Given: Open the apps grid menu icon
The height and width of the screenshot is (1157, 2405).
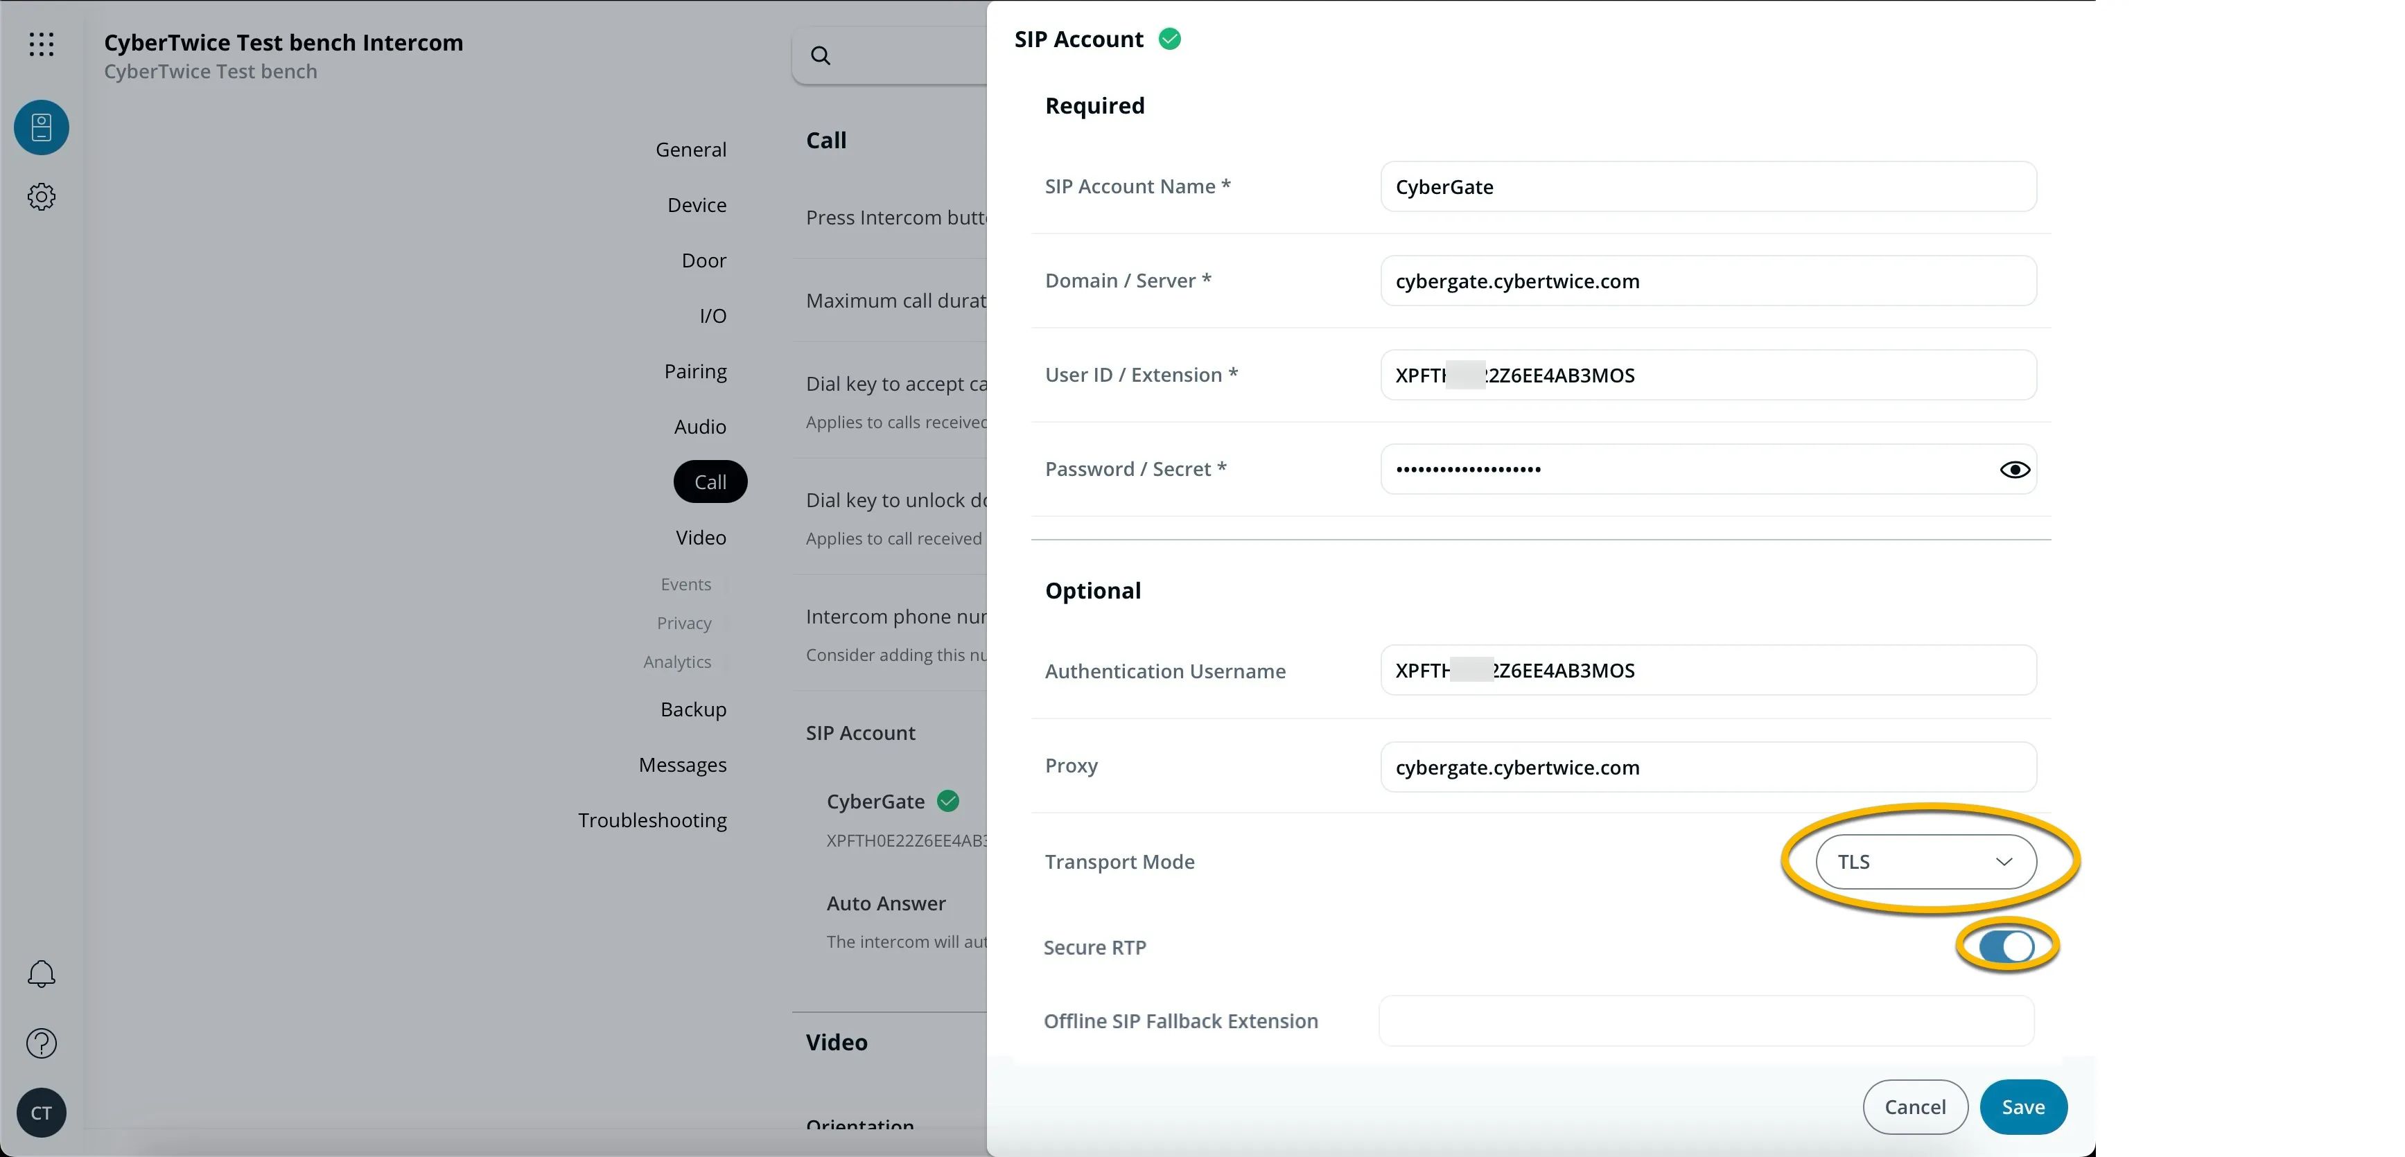Looking at the screenshot, I should 41,44.
